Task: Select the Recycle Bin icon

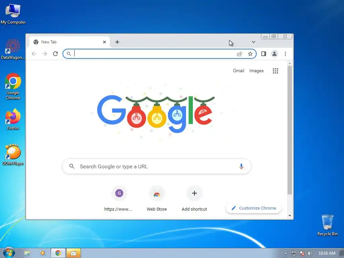Action: click(327, 225)
